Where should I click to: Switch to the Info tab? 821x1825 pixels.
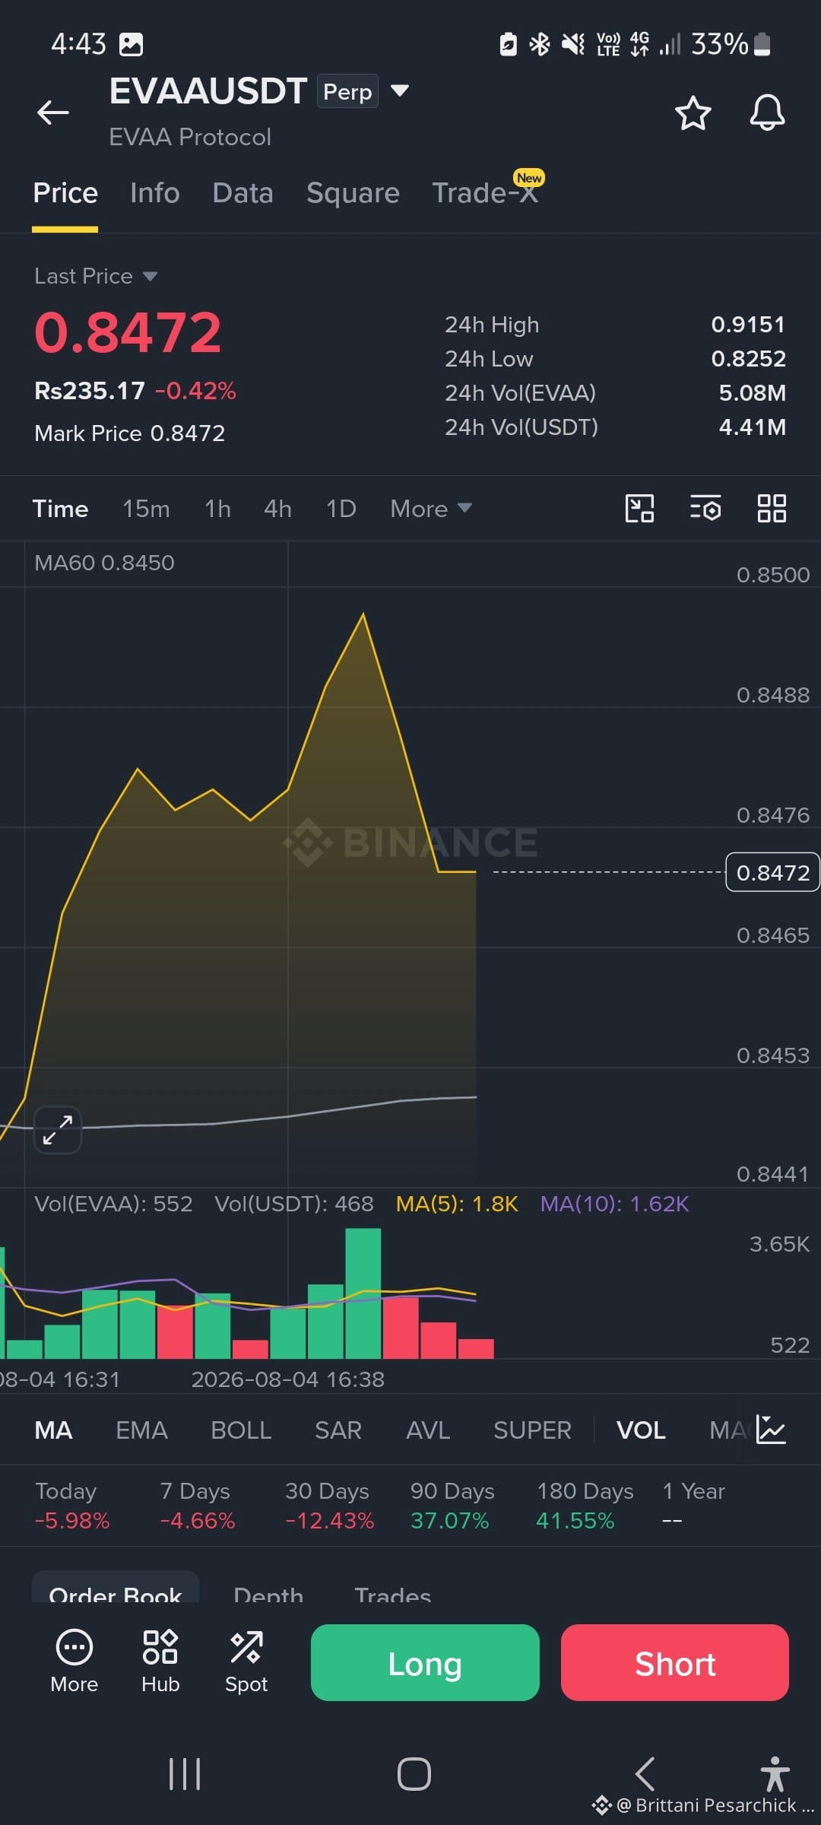tap(155, 193)
